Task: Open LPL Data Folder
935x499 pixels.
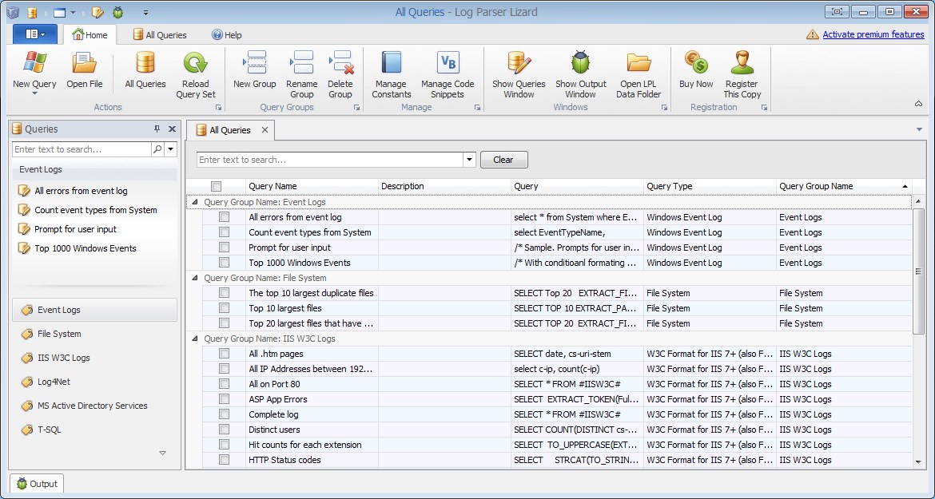Action: pyautogui.click(x=639, y=75)
